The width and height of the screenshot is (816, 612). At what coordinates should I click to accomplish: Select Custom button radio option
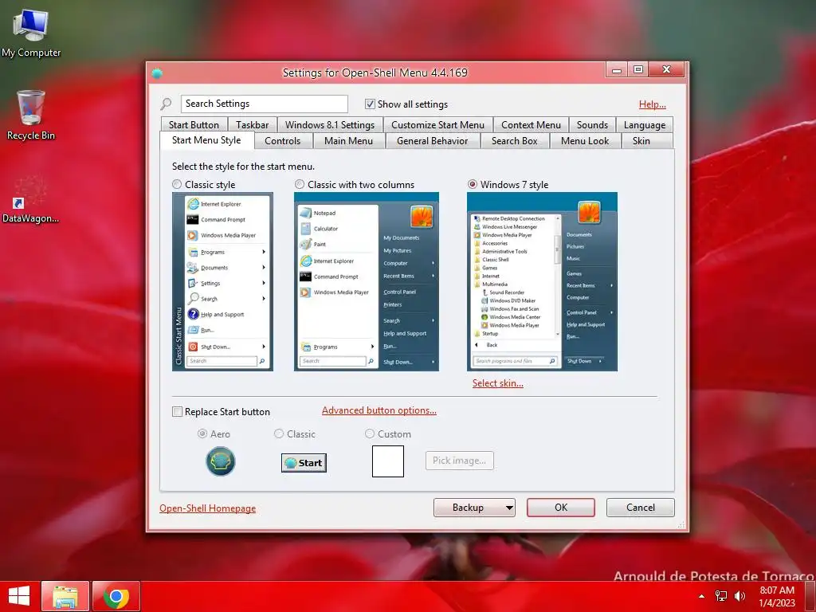(370, 433)
